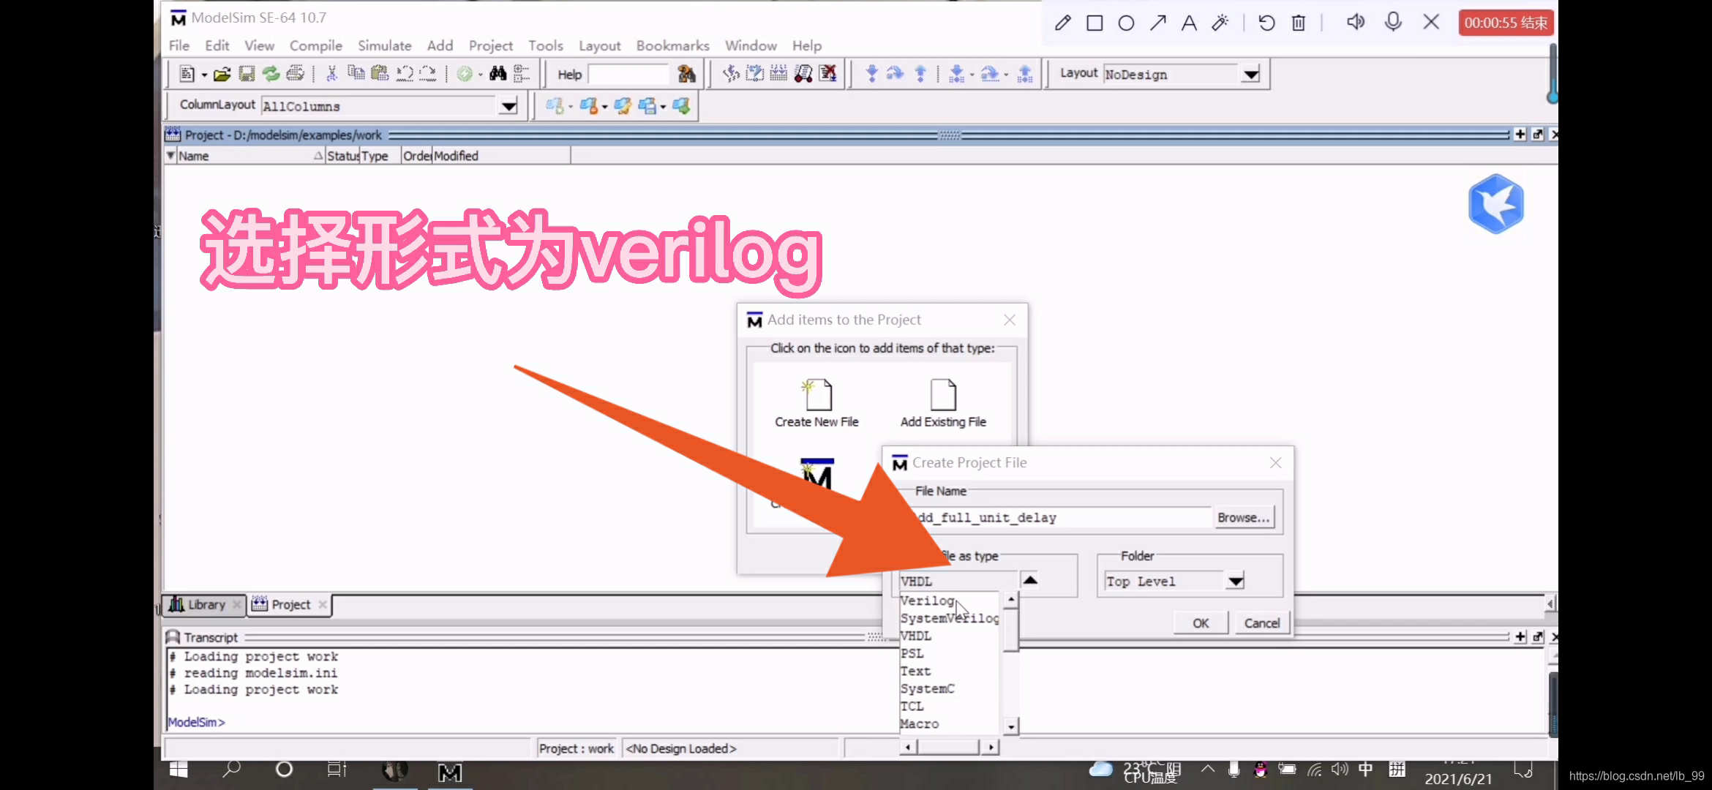
Task: Open the Compile menu
Action: click(315, 45)
